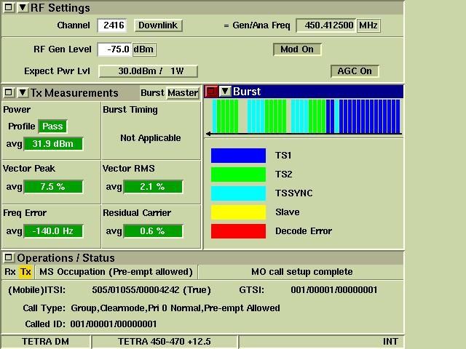Click the Burst Master mode button

[182, 92]
